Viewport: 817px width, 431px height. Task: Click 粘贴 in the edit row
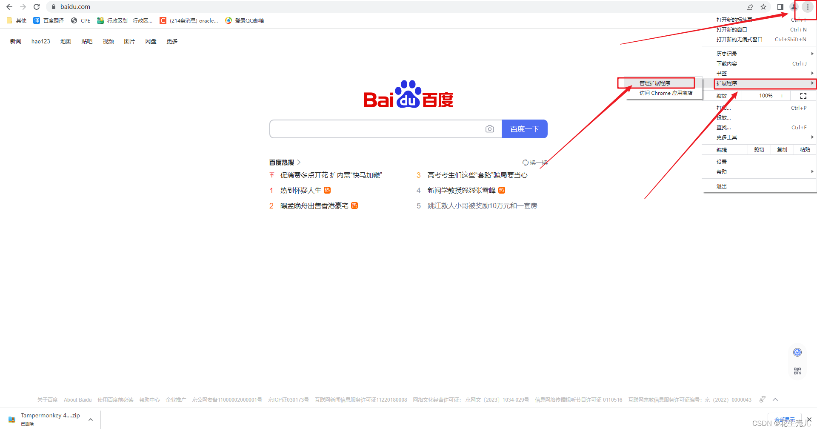[x=805, y=150]
